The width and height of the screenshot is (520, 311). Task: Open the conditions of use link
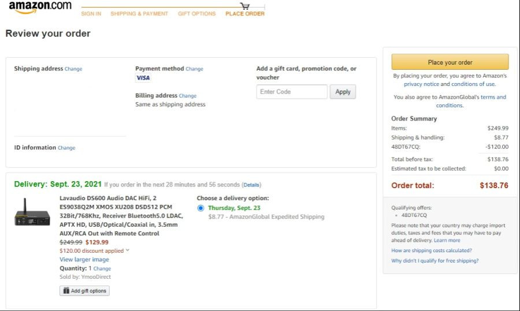473,84
